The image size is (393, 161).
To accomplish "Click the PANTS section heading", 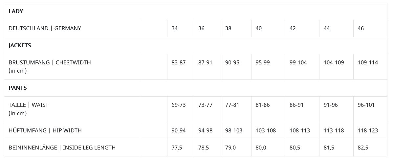I will click(x=17, y=88).
